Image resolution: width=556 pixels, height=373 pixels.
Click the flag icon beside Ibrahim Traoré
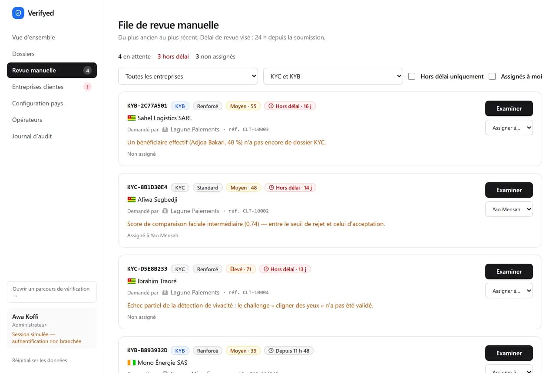(131, 281)
